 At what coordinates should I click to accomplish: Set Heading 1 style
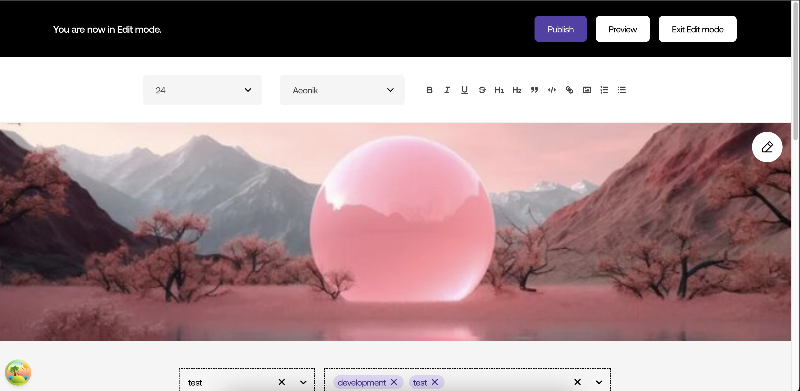point(499,90)
